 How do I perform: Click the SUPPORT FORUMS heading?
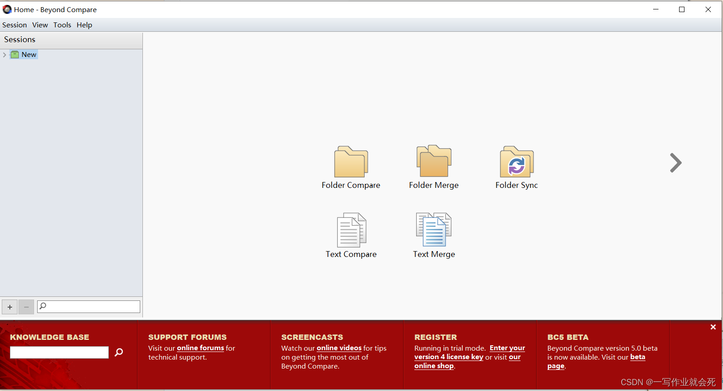tap(187, 337)
